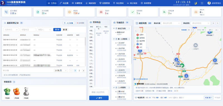Click the 一人VQ371 ambulance marker on map
This screenshot has width=223, height=106.
coord(196,45)
